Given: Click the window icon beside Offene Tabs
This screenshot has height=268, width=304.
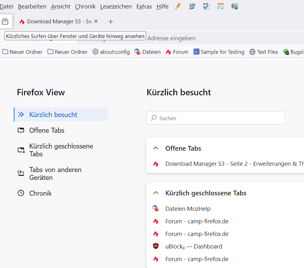Looking at the screenshot, I should coord(21,130).
